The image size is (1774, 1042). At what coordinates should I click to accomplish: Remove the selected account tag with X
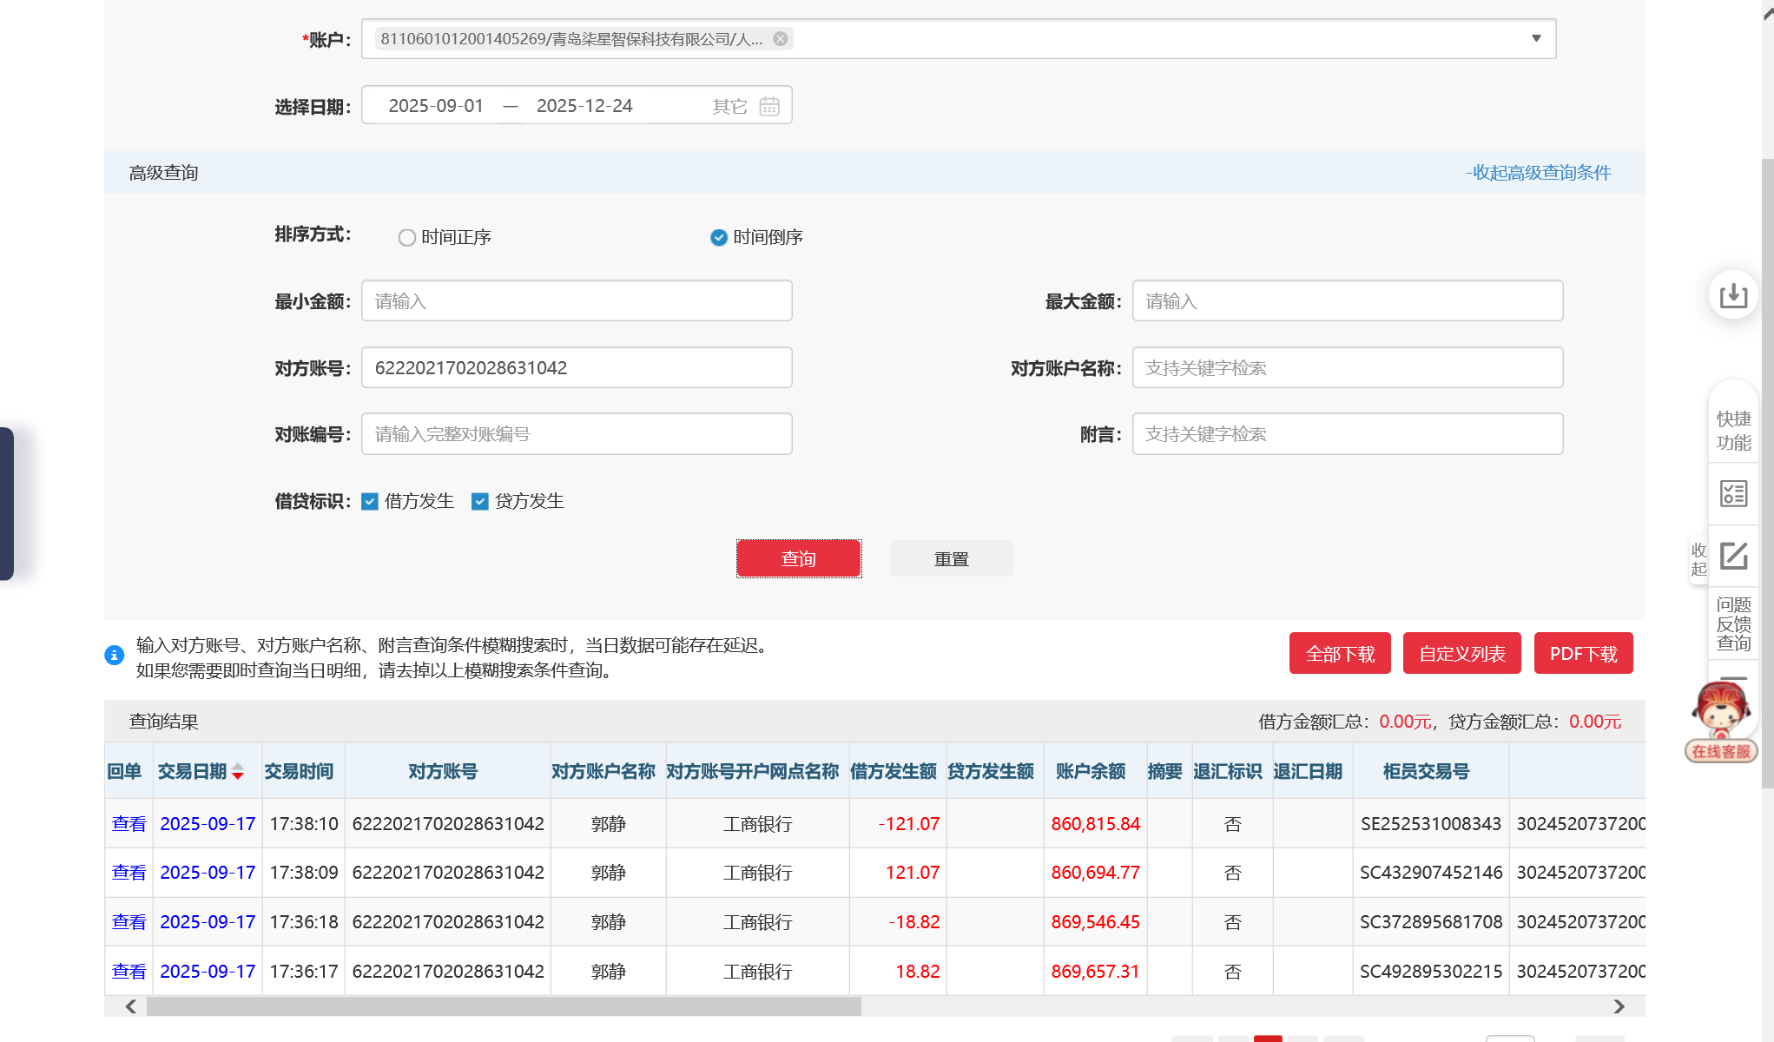[780, 39]
